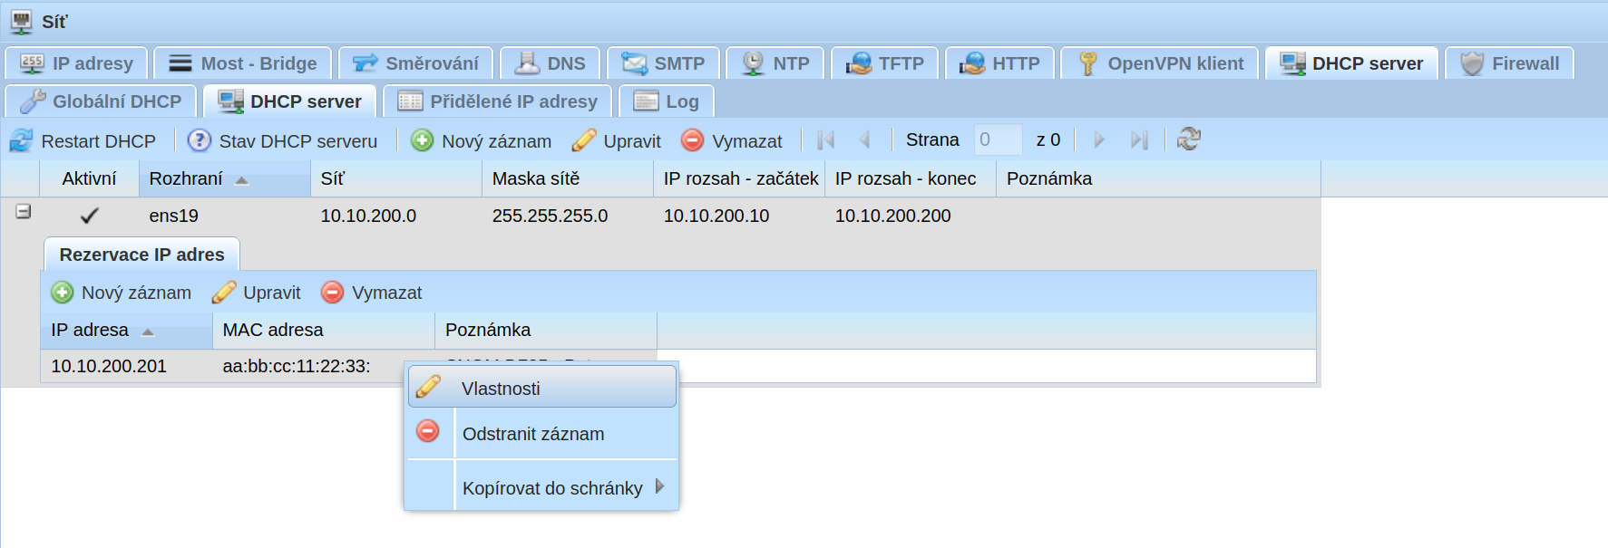Sort reservations by MAC adresa column

pyautogui.click(x=324, y=330)
